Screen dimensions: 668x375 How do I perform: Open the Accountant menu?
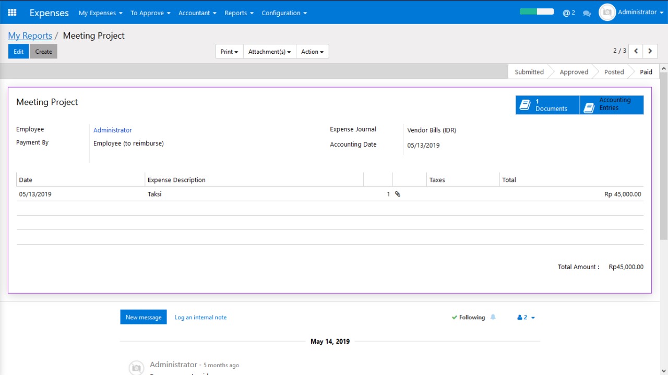pos(197,13)
